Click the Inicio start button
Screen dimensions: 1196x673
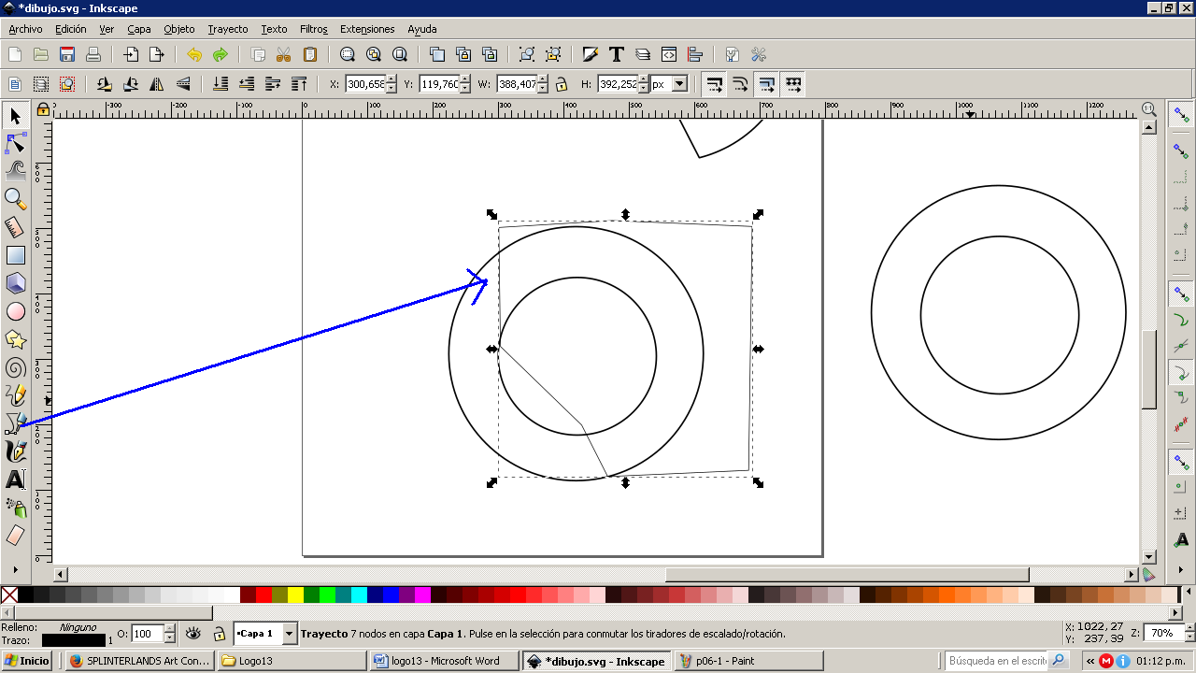click(27, 661)
